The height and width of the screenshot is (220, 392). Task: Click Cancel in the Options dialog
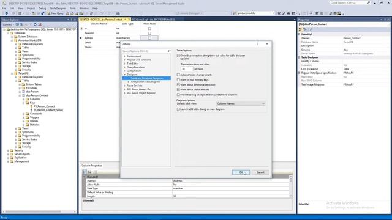point(260,172)
